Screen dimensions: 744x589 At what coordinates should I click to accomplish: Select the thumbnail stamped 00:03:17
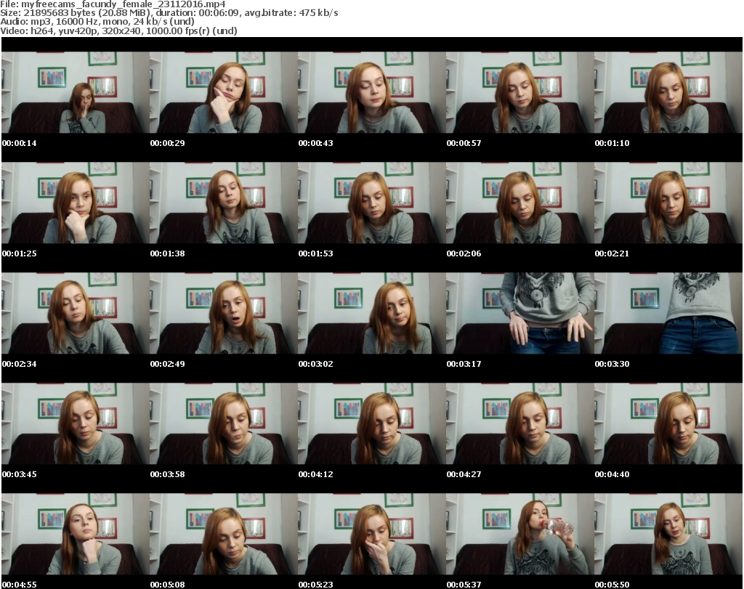click(520, 314)
